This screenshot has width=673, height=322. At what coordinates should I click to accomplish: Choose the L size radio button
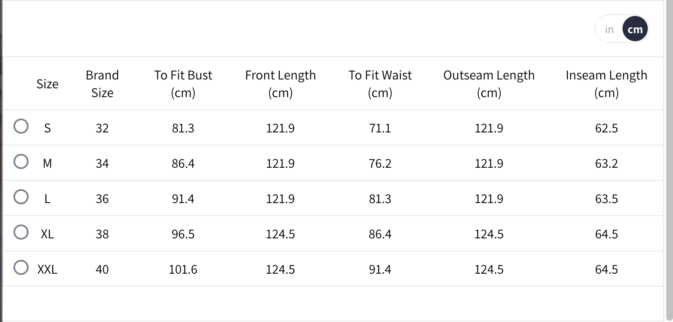[21, 197]
